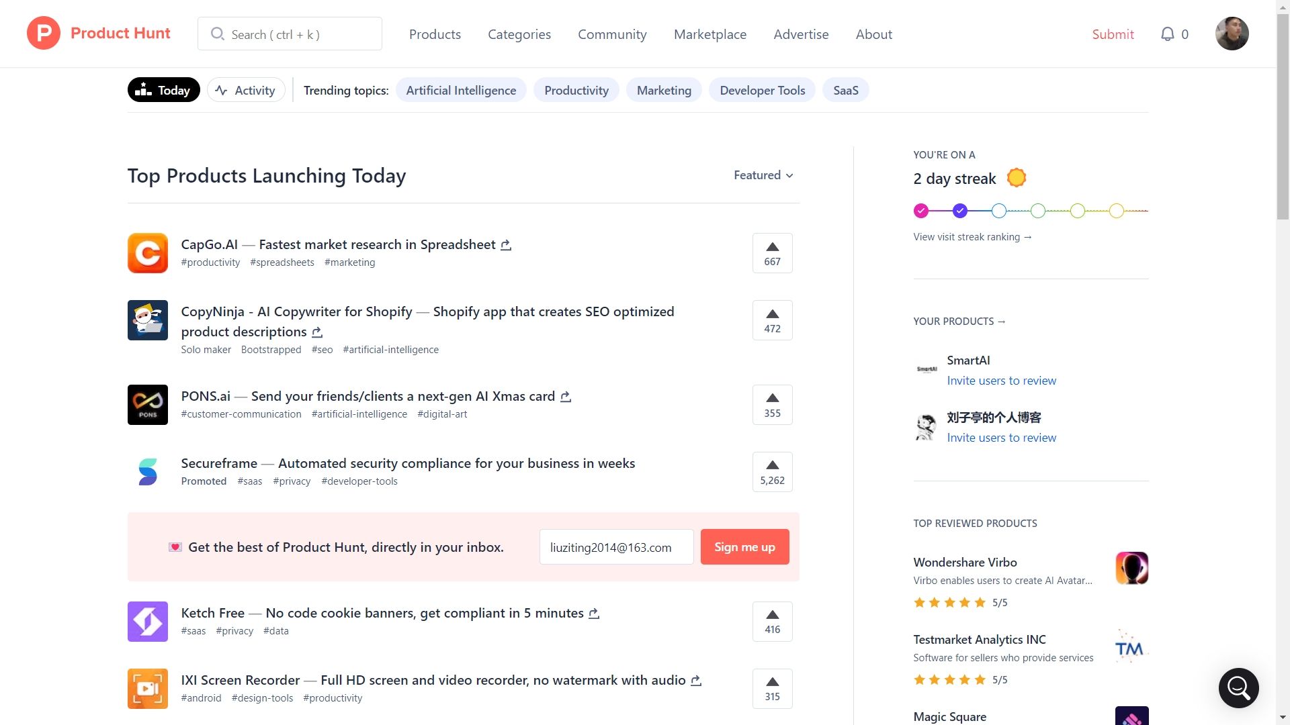The height and width of the screenshot is (725, 1290).
Task: View visit streak ranking link
Action: (972, 237)
